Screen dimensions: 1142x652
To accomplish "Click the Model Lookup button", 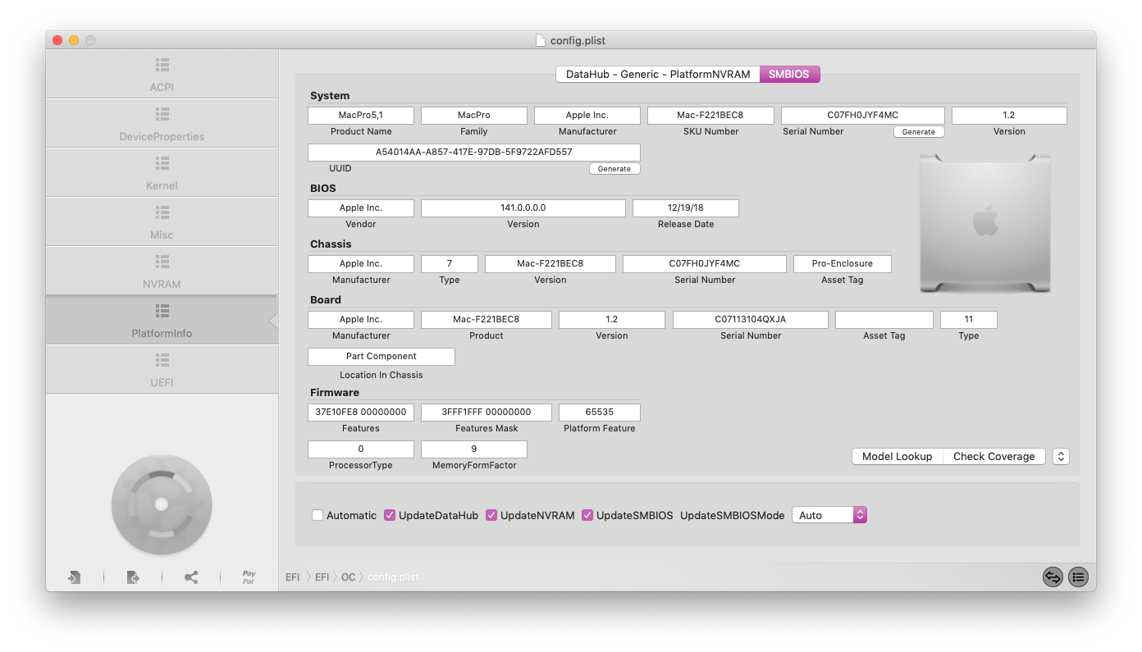I will 898,457.
